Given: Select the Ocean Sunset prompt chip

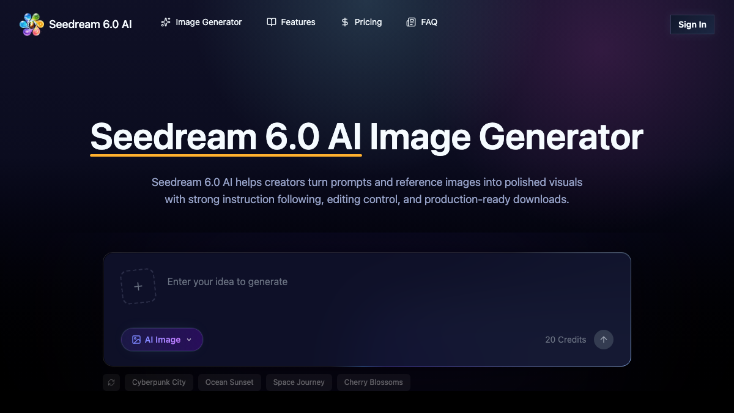Looking at the screenshot, I should [x=229, y=382].
